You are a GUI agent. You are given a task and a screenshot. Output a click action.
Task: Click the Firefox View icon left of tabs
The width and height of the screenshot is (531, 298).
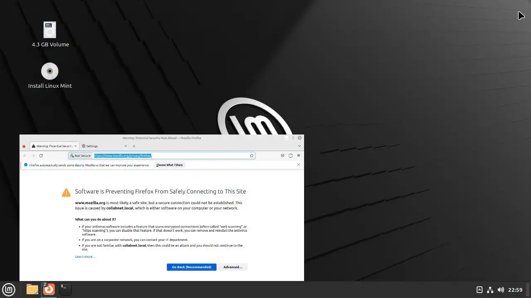pyautogui.click(x=24, y=146)
